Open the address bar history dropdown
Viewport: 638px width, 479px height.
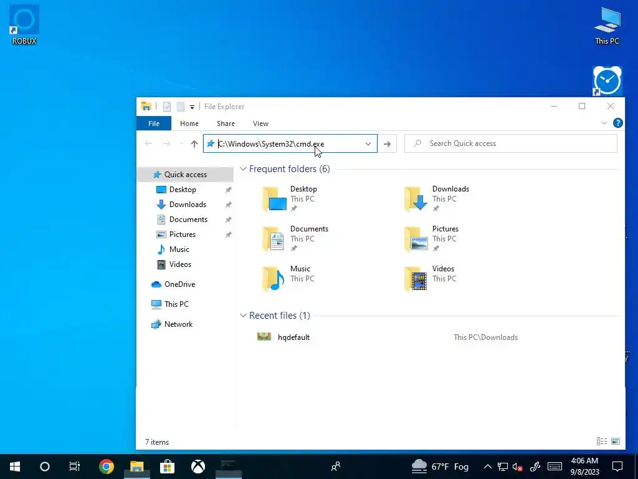point(368,144)
